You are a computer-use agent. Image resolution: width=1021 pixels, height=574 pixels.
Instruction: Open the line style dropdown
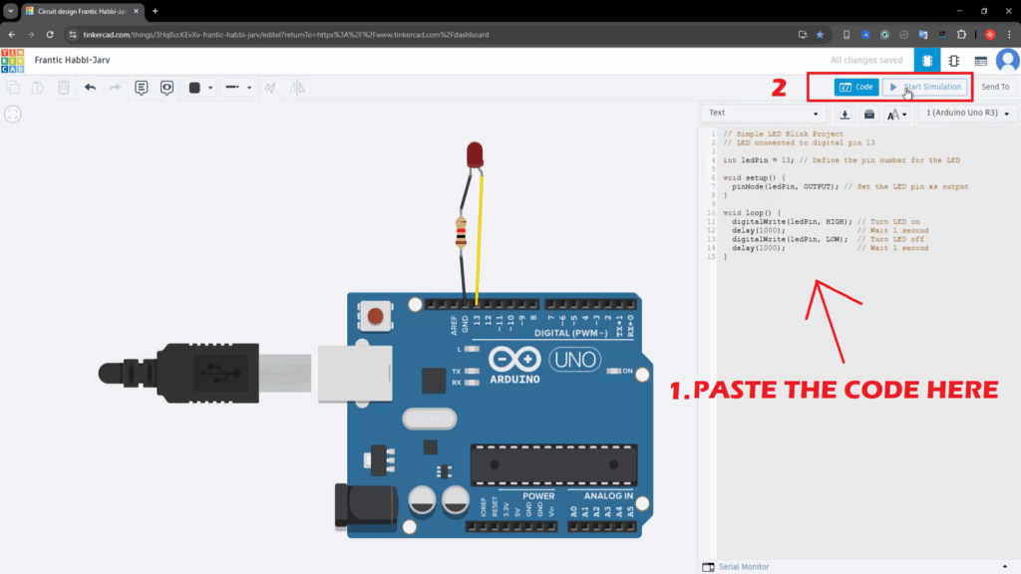236,87
